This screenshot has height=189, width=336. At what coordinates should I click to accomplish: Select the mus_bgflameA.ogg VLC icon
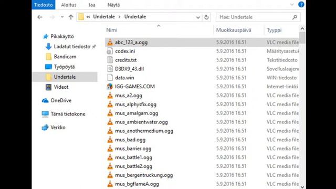click(110, 184)
